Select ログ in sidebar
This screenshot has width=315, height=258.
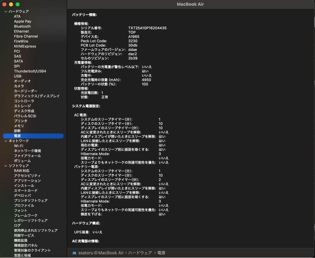[x=17, y=225]
